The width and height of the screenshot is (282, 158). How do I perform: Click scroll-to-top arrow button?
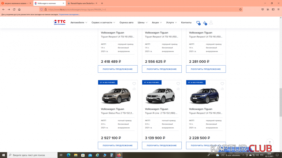tap(270, 142)
